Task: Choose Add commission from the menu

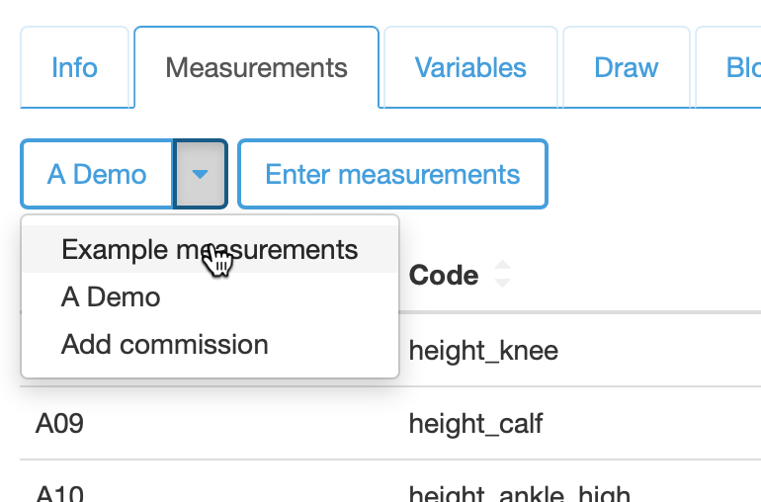Action: [x=165, y=344]
